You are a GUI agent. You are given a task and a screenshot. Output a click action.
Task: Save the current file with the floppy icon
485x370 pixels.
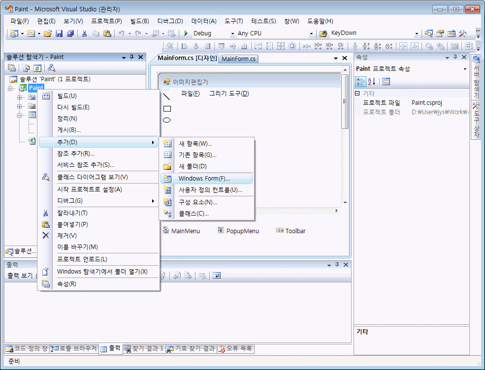59,33
